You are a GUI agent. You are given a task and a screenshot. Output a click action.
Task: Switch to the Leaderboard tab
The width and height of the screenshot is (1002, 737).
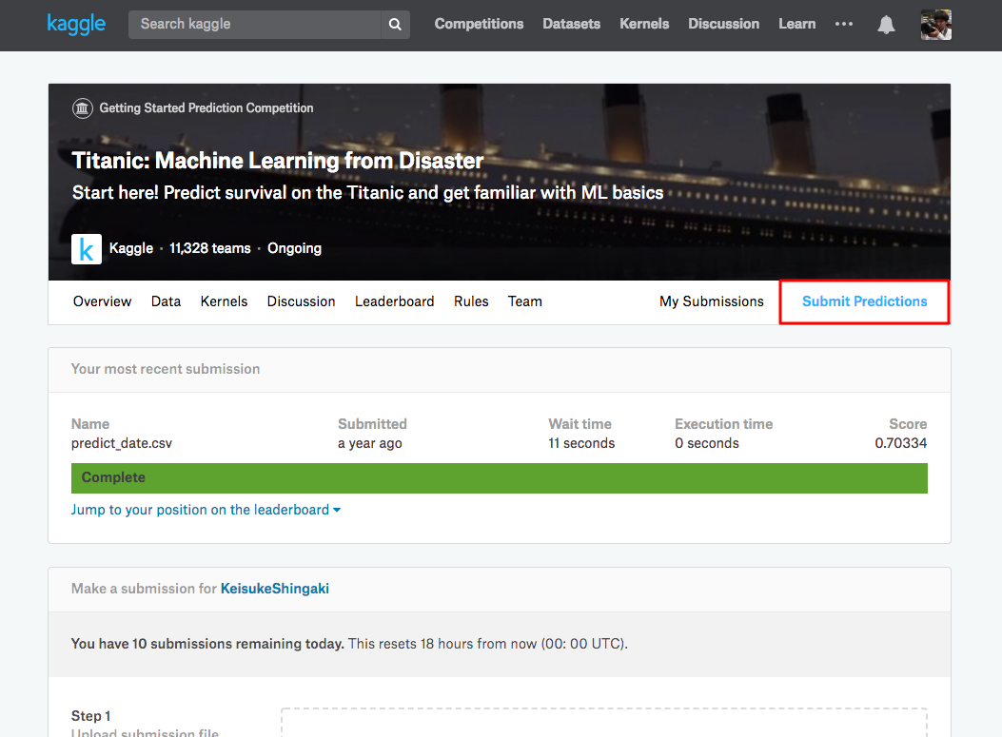(394, 301)
